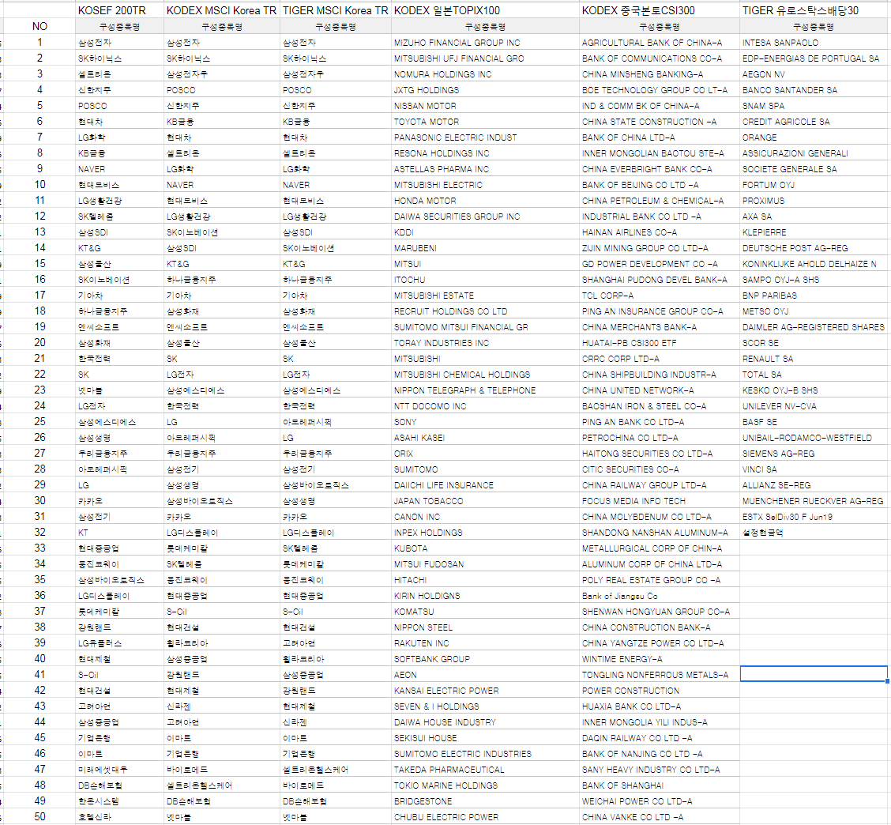891x825 pixels.
Task: Select the active empty cell beside TONGLING NONFERROUS METALS-A
Action: pos(813,674)
